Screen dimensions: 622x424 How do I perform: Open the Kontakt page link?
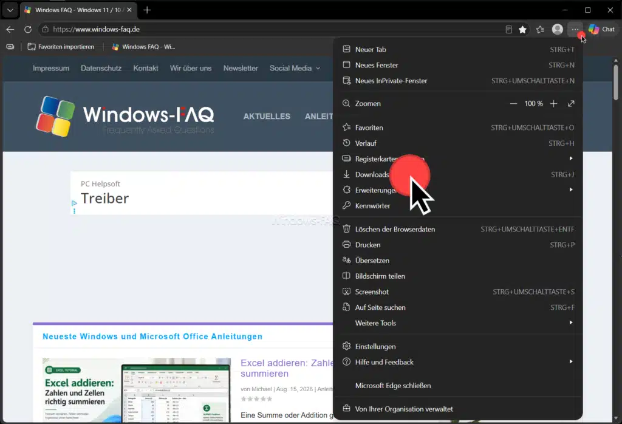coord(146,68)
